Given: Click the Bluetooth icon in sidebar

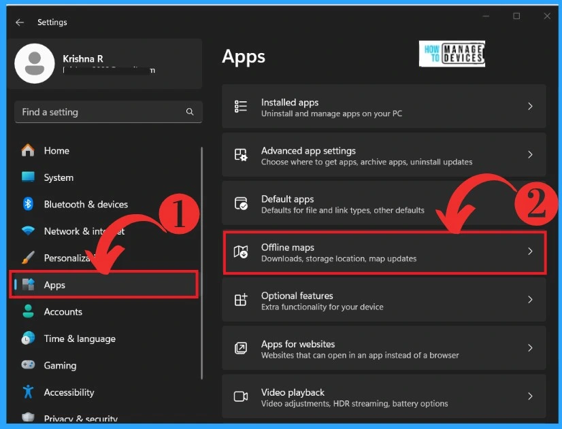Looking at the screenshot, I should [28, 204].
